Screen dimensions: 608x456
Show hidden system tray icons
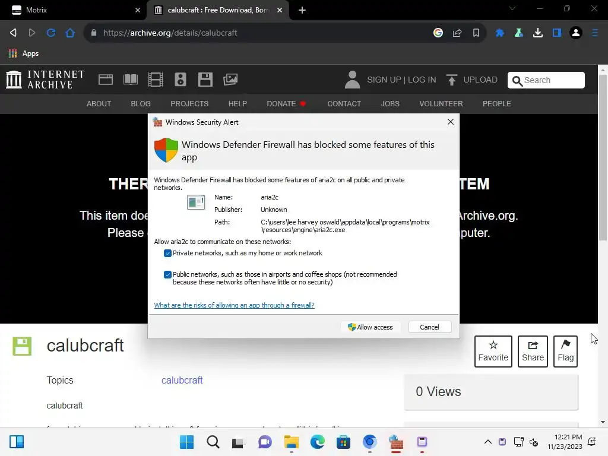pos(488,442)
